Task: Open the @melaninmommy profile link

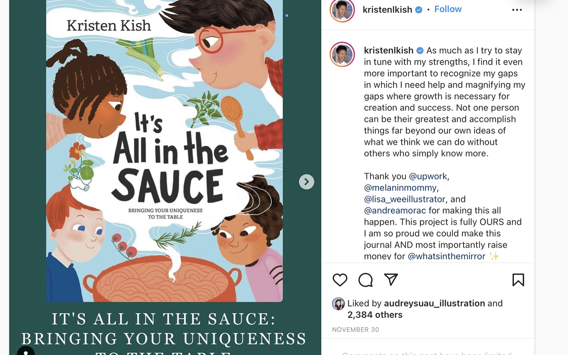Action: click(400, 188)
